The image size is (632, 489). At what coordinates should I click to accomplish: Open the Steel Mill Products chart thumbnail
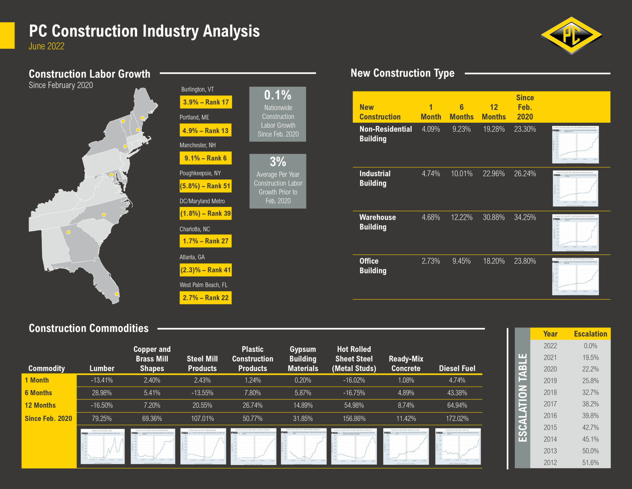(204, 445)
